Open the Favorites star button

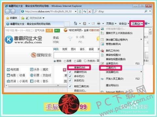coord(11,18)
